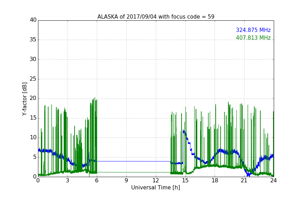Click the "Universal Time [h]" axis label
Viewport: 304px width, 202px height.
156,188
